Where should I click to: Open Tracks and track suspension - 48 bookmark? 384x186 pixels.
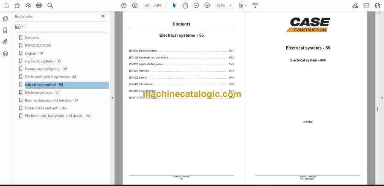point(50,77)
